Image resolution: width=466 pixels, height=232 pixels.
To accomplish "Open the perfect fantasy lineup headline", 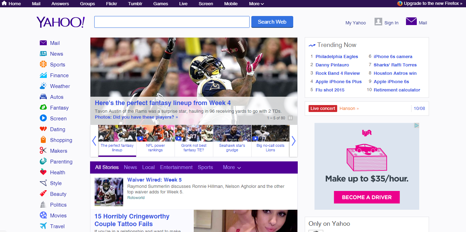I will (x=163, y=103).
